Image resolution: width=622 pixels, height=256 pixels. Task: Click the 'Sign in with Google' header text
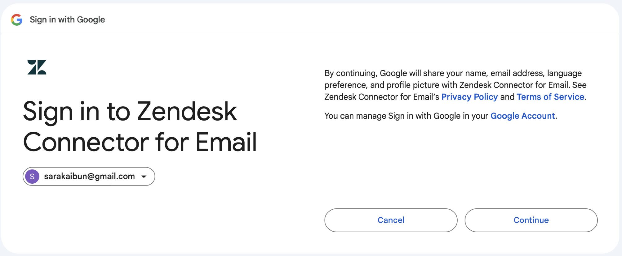pyautogui.click(x=67, y=19)
